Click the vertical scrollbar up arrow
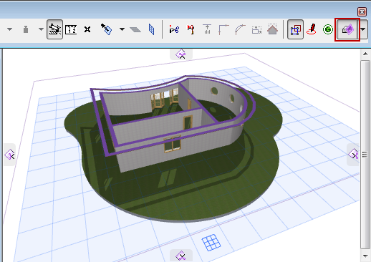 [x=365, y=54]
